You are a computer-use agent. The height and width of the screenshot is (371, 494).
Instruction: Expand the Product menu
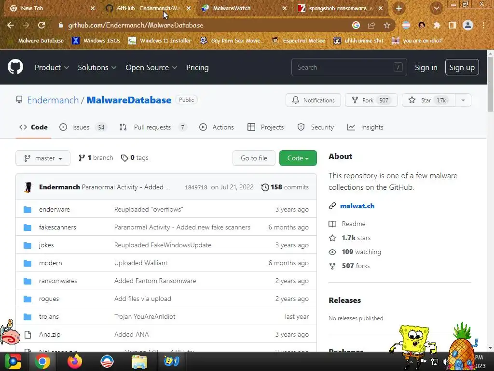(52, 68)
